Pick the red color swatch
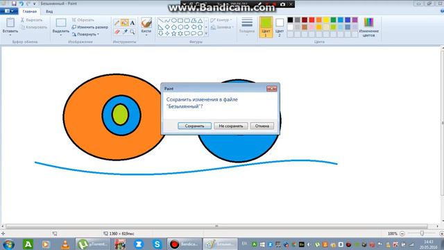Screen dimensions: 444x250 coord(311,19)
